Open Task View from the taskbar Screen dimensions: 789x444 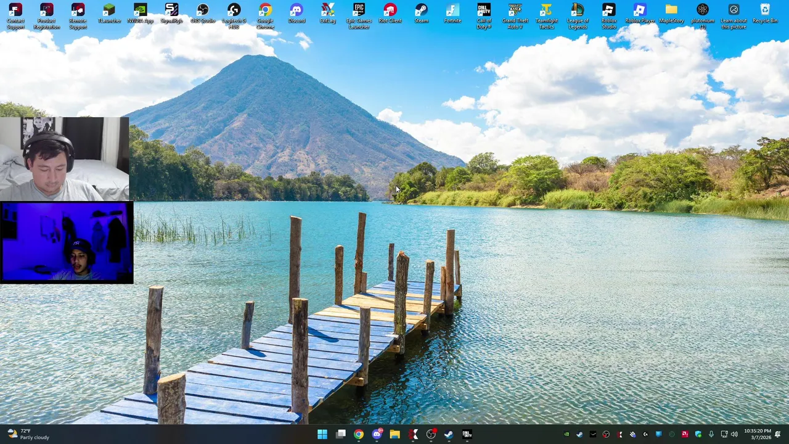[x=341, y=435]
